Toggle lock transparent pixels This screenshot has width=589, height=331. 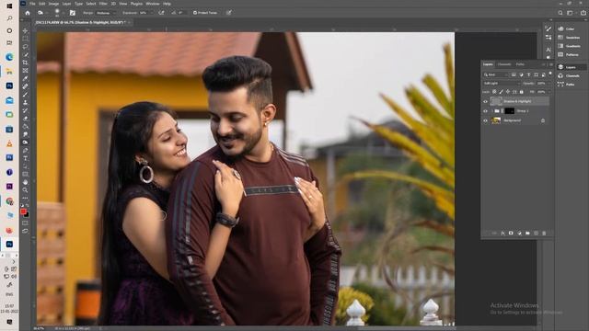494,92
